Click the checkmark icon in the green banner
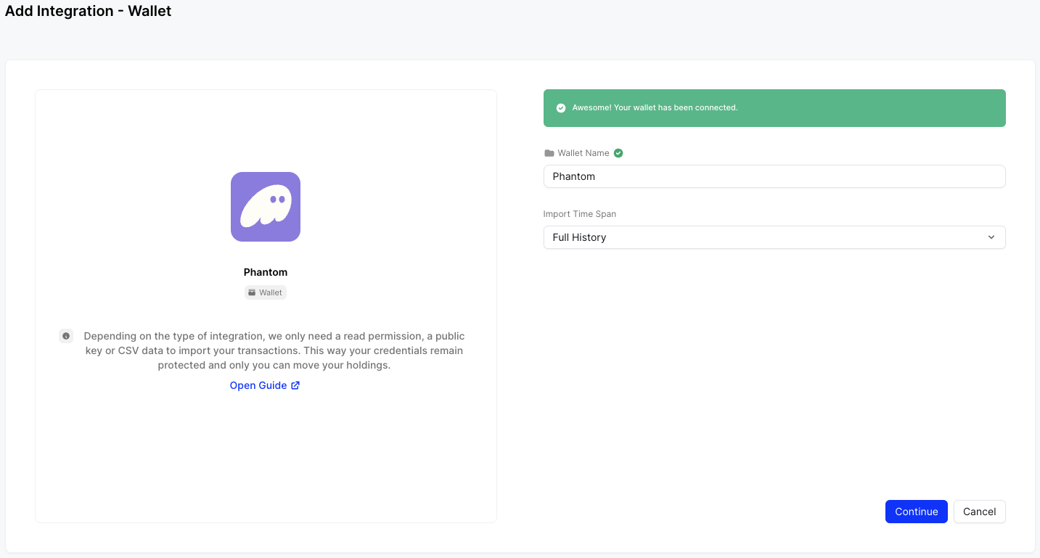Image resolution: width=1040 pixels, height=558 pixels. pos(561,108)
